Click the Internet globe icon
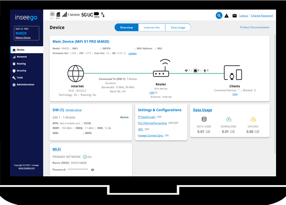The width and height of the screenshot is (286, 205). click(x=76, y=73)
